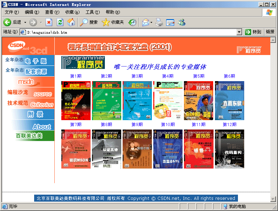Open 技术规范 Criterion sidebar link
The image size is (278, 211).
(x=28, y=103)
